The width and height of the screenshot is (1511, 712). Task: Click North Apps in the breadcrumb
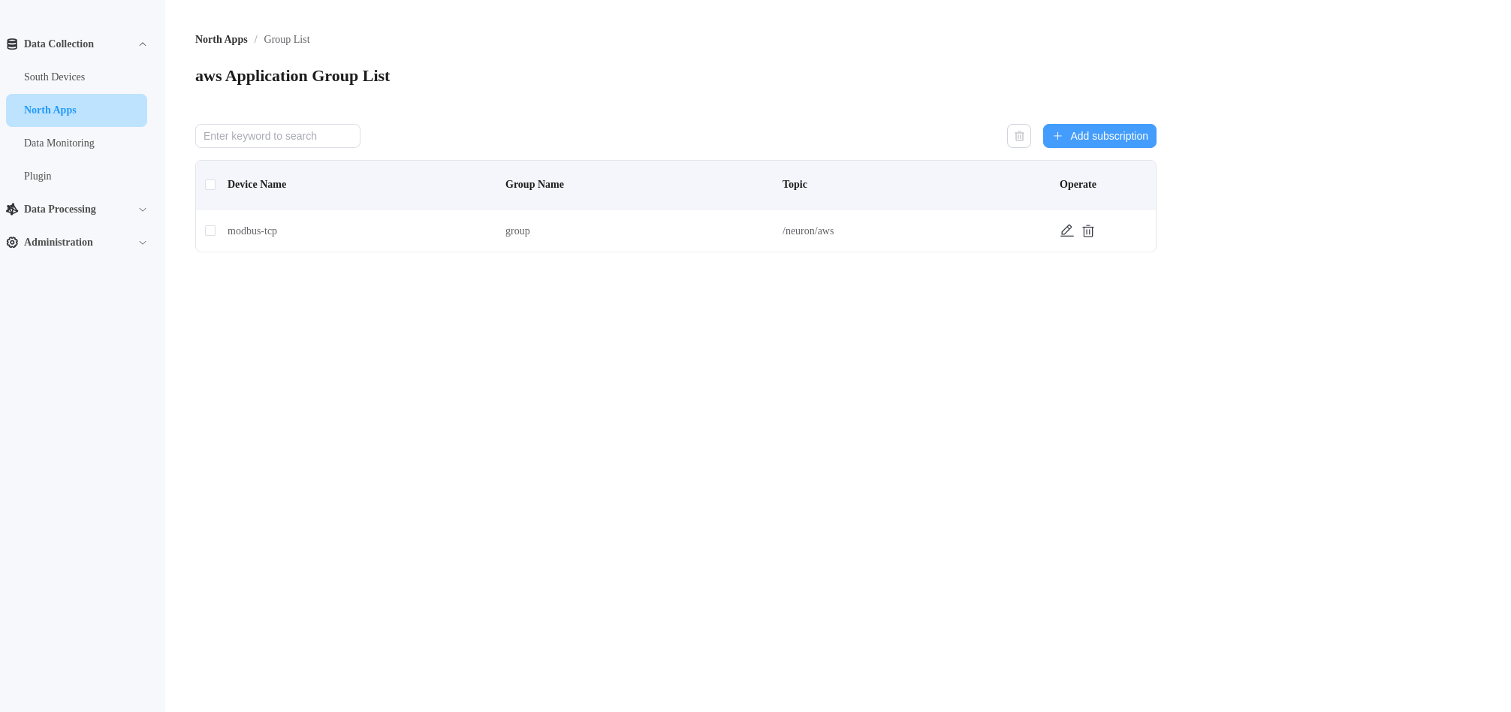click(x=221, y=39)
